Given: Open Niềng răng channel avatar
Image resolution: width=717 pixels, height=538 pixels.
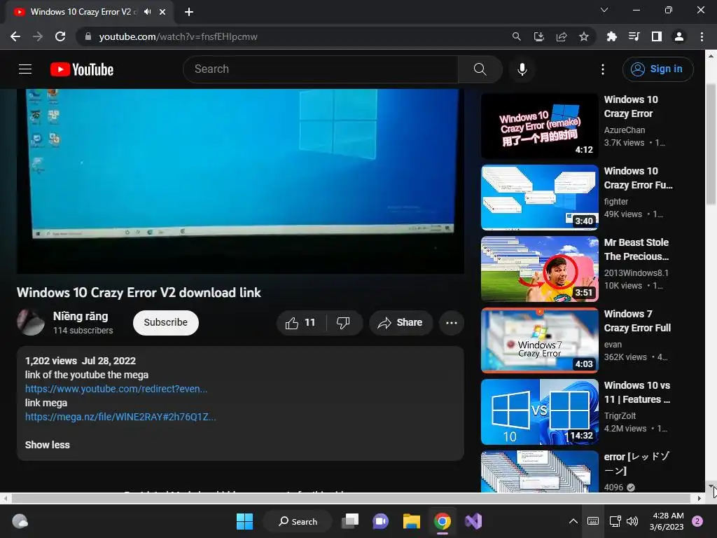Looking at the screenshot, I should tap(31, 322).
